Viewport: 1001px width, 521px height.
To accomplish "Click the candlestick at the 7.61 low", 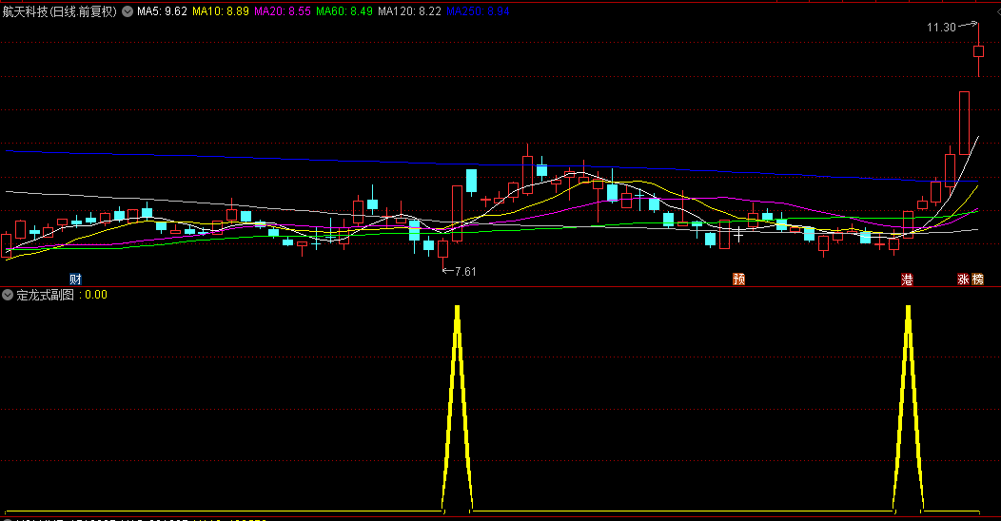I will pos(442,249).
